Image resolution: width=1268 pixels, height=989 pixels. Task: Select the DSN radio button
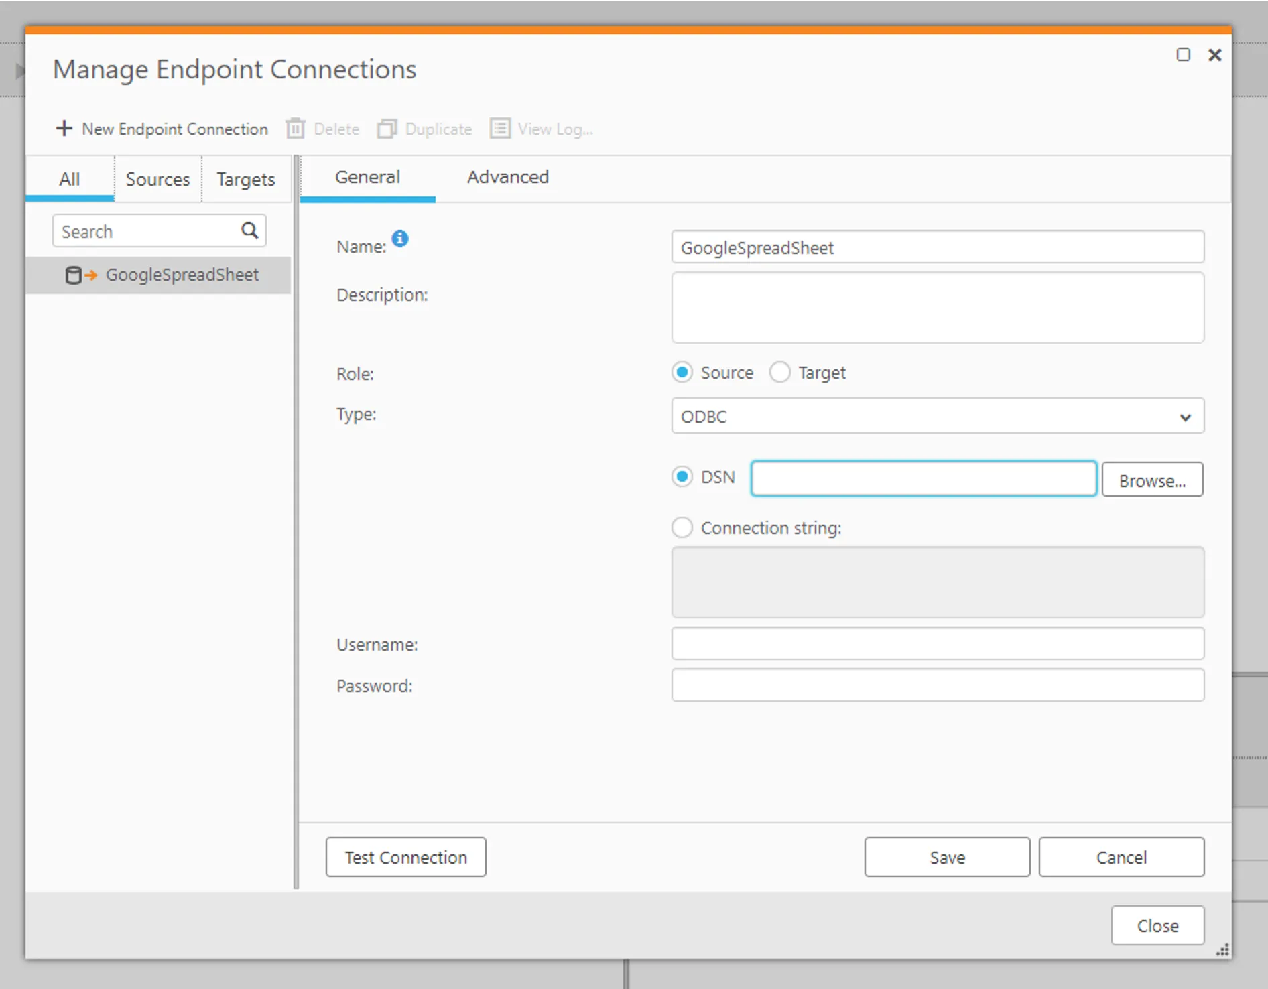tap(682, 477)
